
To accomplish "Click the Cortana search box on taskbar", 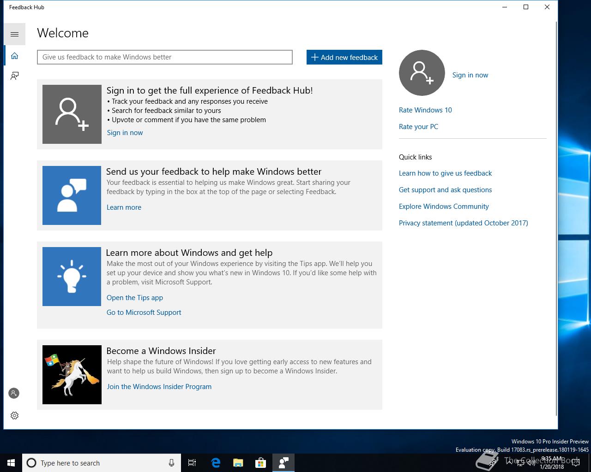I will [101, 463].
